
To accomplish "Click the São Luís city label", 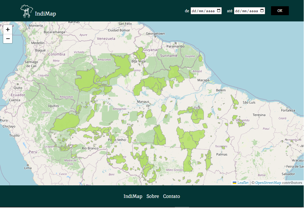I will (x=249, y=102).
